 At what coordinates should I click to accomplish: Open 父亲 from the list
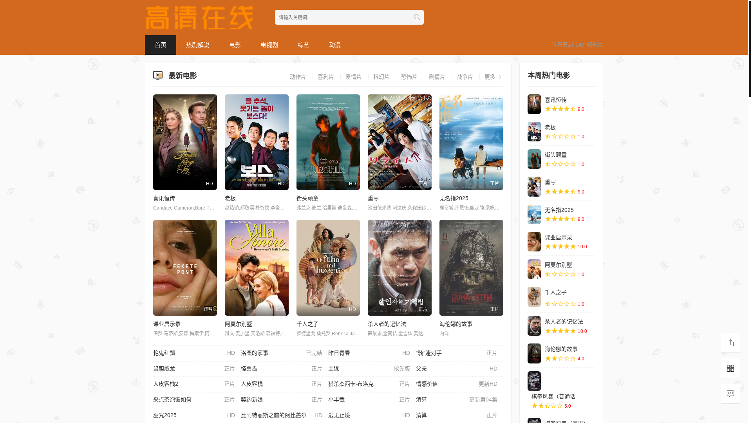tap(421, 369)
